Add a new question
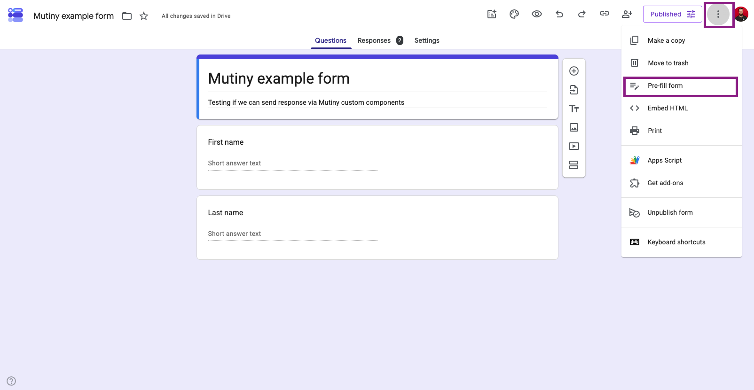 (574, 71)
